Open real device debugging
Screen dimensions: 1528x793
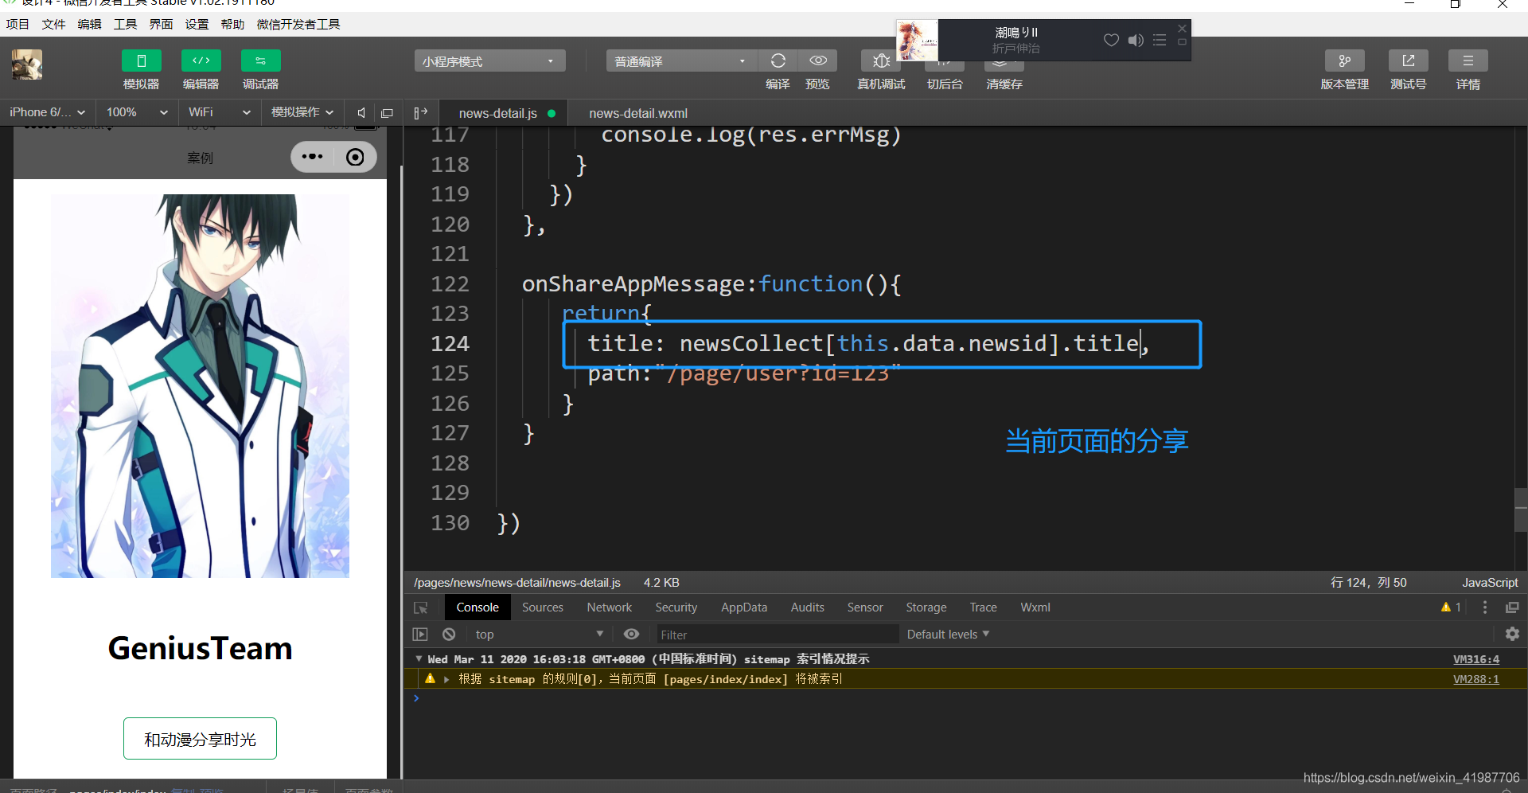(x=881, y=61)
